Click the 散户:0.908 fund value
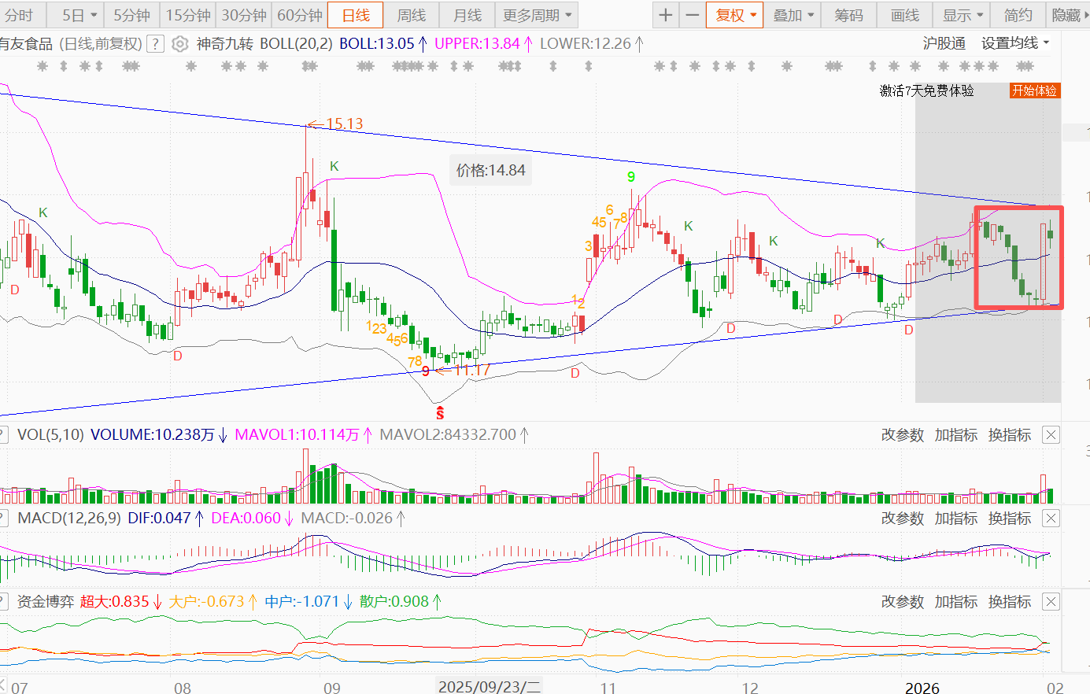This screenshot has width=1090, height=694. pyautogui.click(x=394, y=601)
